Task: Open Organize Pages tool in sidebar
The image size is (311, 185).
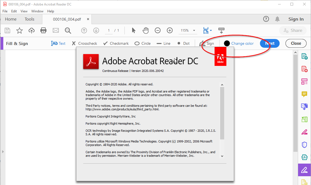Action: (304, 82)
